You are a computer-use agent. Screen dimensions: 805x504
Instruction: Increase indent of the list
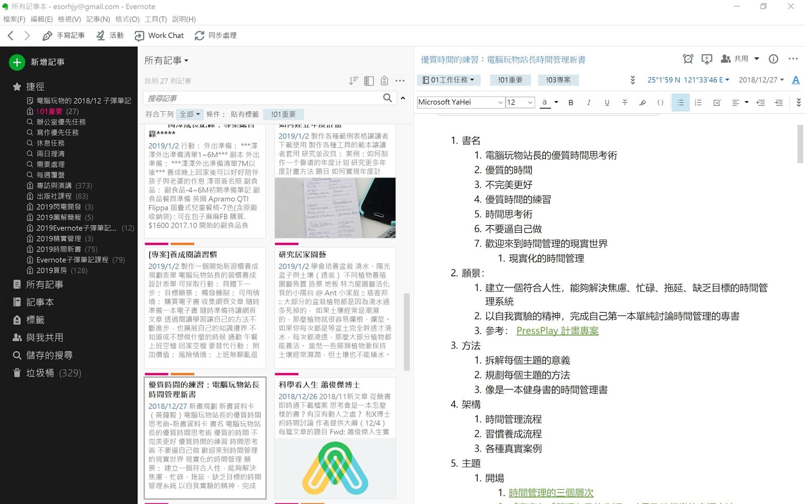click(x=779, y=102)
